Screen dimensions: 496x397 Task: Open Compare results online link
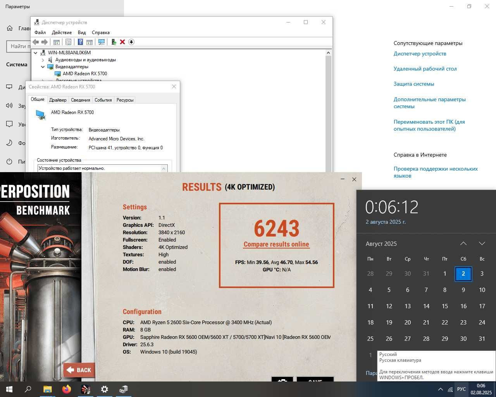(x=276, y=244)
